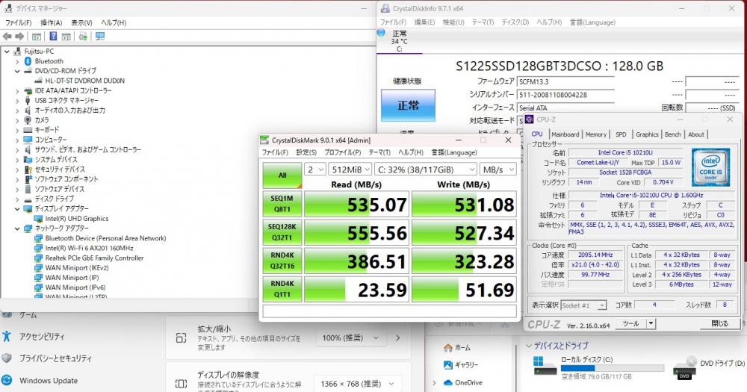The width and height of the screenshot is (747, 392).
Task: Click the CrystalDiskMark app icon in title bar
Action: tap(264, 140)
